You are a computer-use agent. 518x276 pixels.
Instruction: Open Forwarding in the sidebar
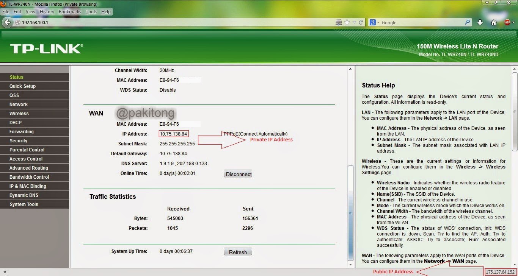35,132
